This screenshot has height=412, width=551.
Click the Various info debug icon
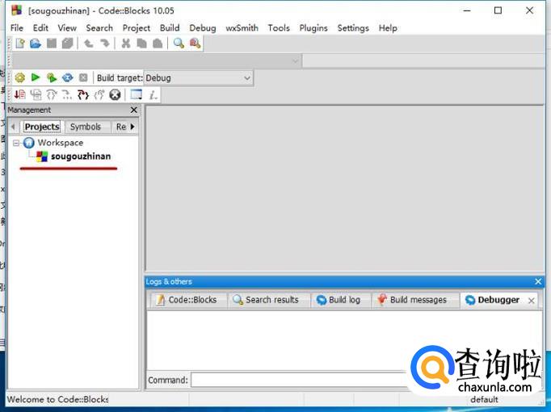pos(153,94)
